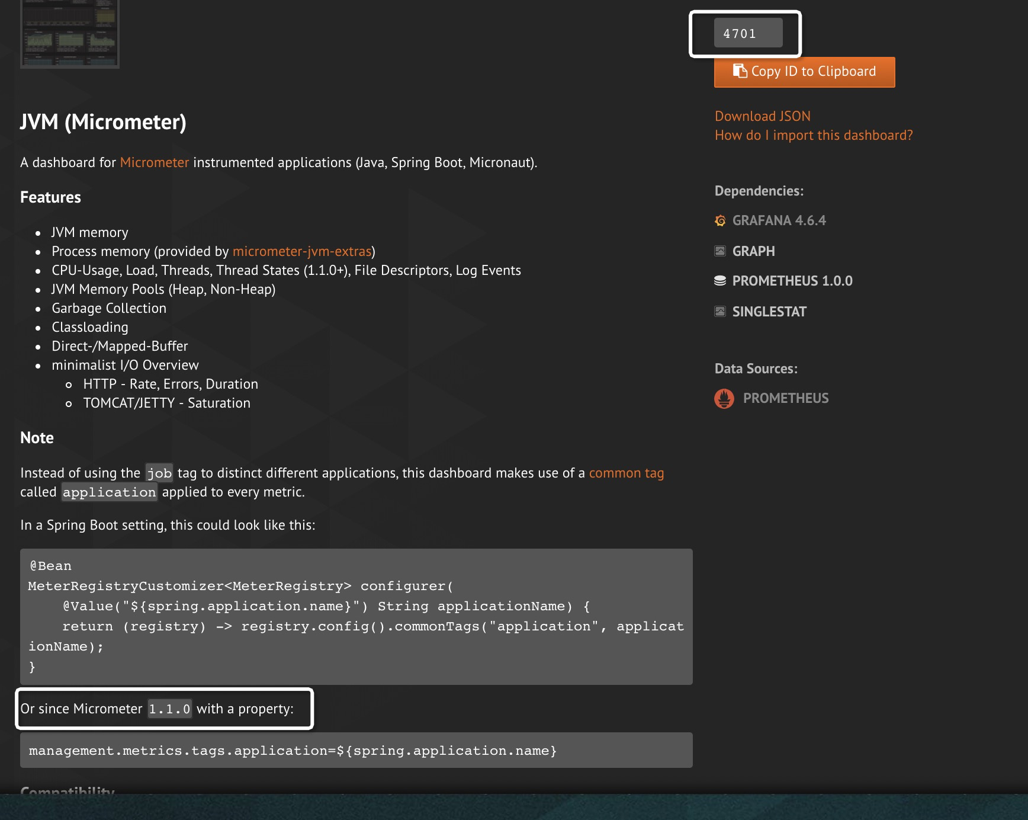
Task: Click the inline '1.1.0' version code
Action: pos(169,709)
